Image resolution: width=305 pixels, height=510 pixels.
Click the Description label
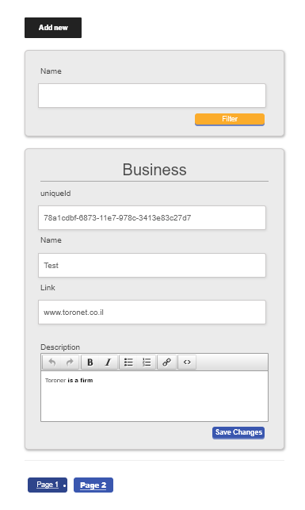click(60, 347)
